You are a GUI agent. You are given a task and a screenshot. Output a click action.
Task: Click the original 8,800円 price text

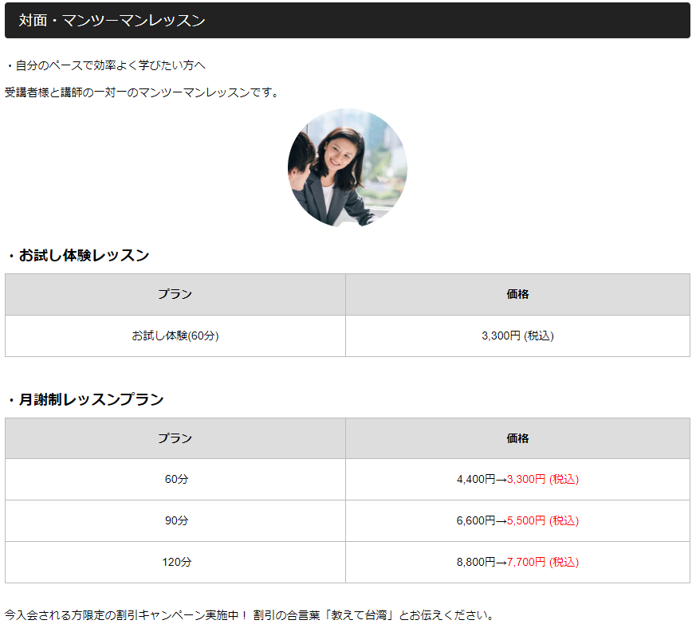(x=475, y=562)
